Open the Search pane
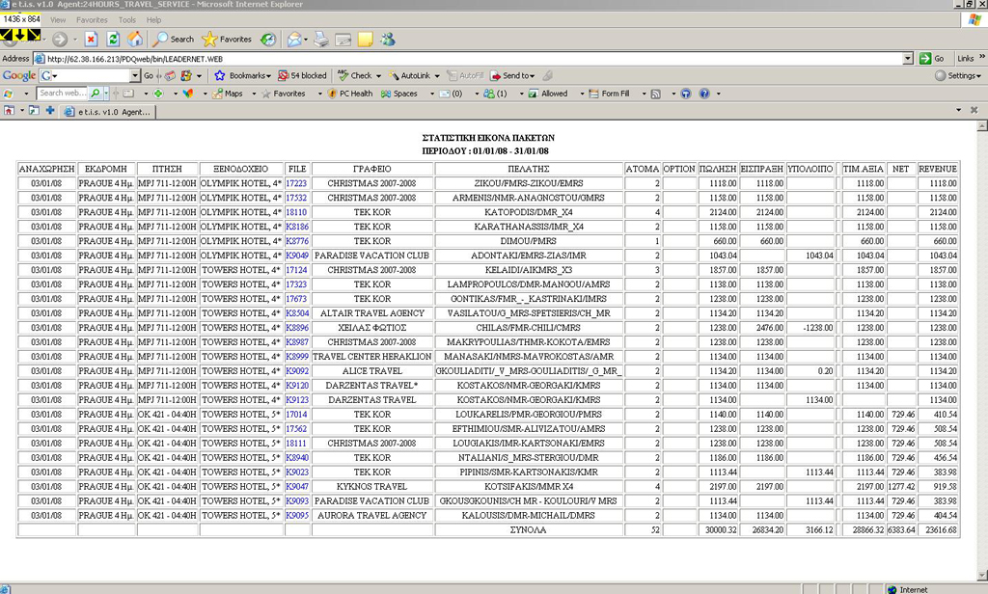Viewport: 988px width, 594px height. click(x=174, y=40)
